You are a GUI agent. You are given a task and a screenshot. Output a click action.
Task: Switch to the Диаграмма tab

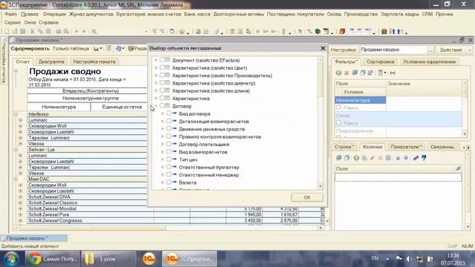point(51,62)
